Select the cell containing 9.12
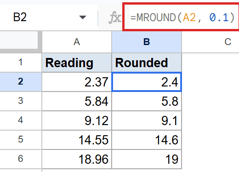Screen dimensions: 239x172 (77, 120)
